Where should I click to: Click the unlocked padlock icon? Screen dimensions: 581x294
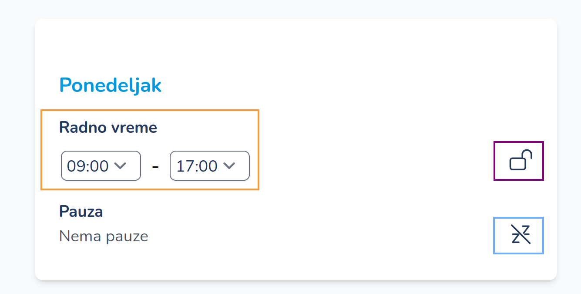(519, 161)
